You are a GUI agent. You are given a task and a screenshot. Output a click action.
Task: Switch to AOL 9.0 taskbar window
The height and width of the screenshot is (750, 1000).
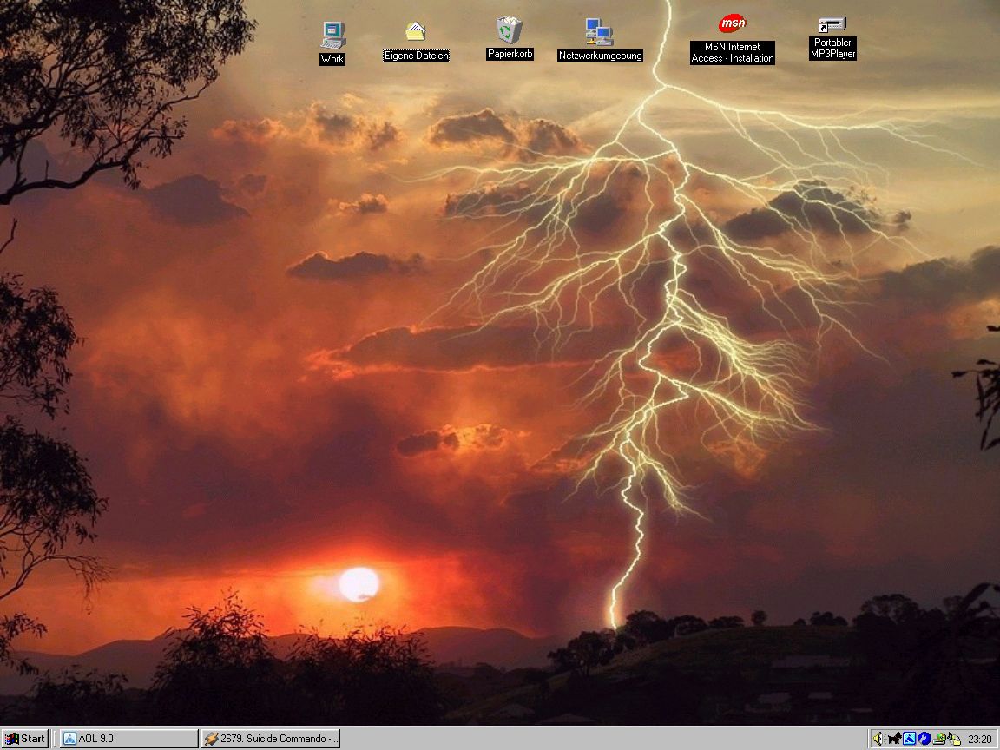tap(128, 739)
